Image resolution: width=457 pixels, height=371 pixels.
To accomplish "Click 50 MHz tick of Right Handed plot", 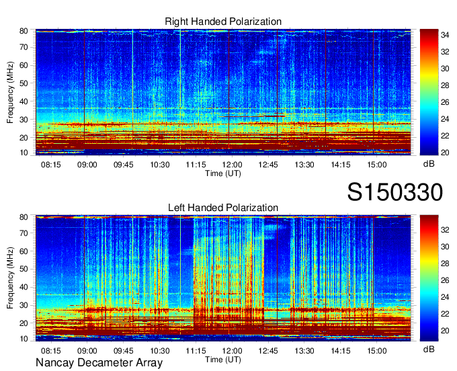I will pyautogui.click(x=24, y=83).
